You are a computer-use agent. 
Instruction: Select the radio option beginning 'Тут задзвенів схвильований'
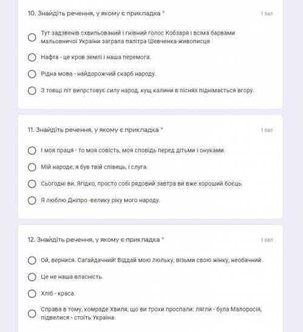coord(32,37)
